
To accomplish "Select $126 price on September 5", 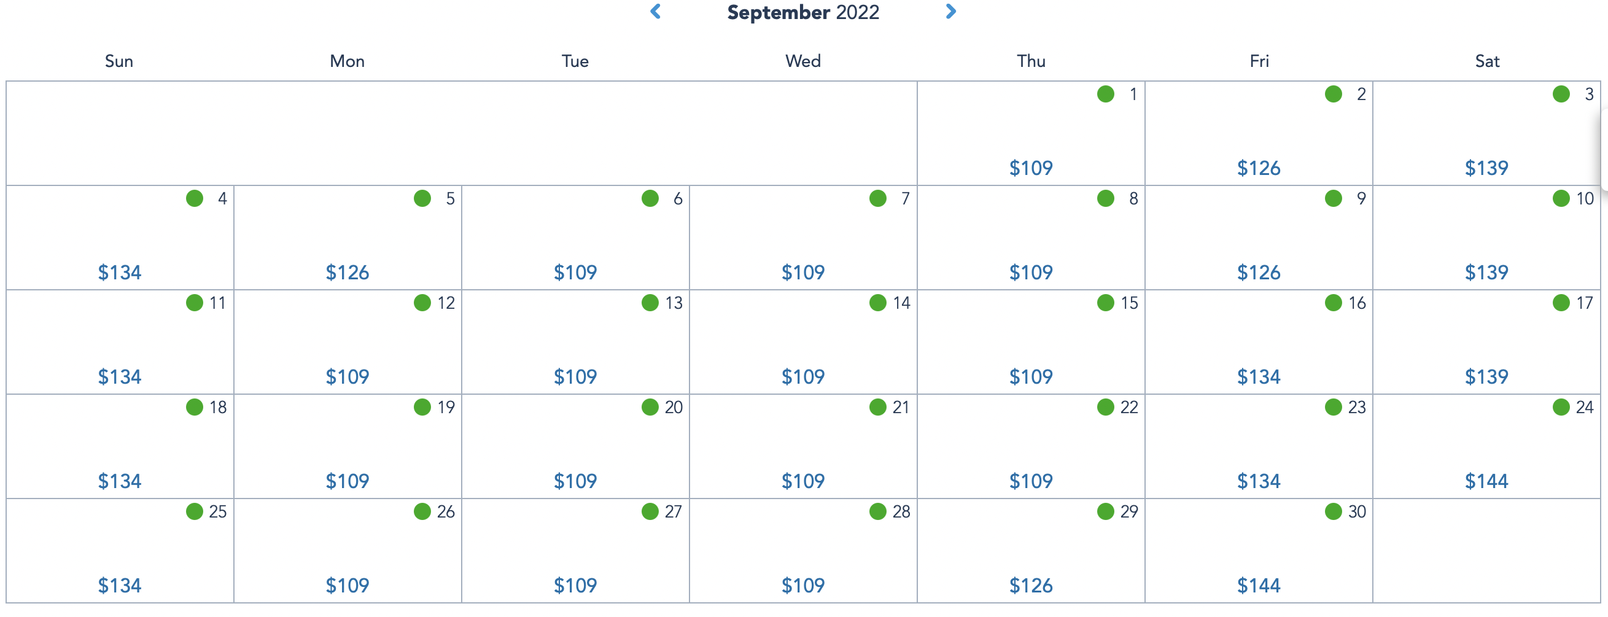I will (x=347, y=273).
